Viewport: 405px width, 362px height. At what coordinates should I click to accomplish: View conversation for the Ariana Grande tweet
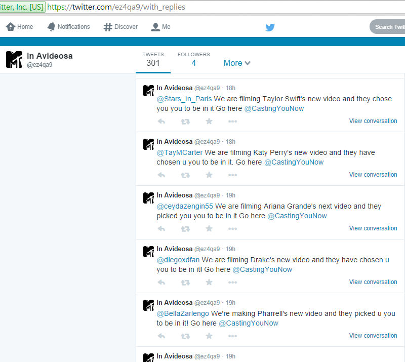[x=373, y=228]
